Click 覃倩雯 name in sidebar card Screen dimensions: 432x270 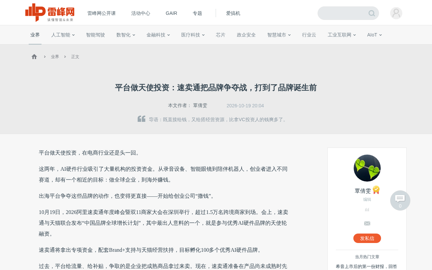tap(363, 191)
